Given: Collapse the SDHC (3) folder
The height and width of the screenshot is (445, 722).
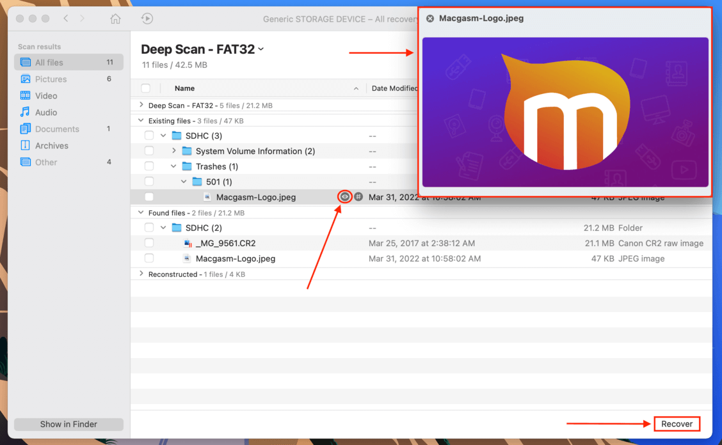Looking at the screenshot, I should click(x=163, y=136).
